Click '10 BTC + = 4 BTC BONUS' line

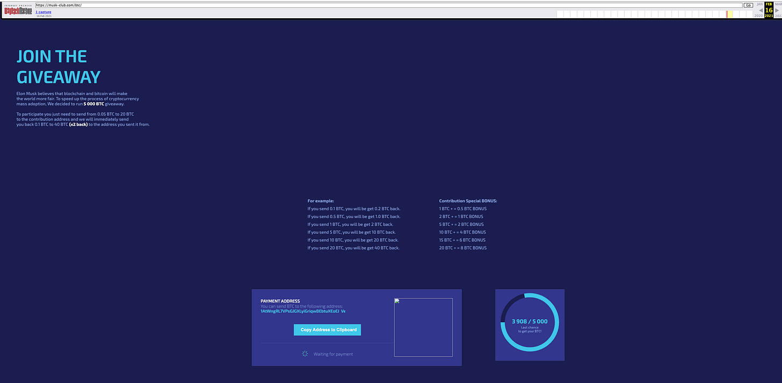click(462, 232)
